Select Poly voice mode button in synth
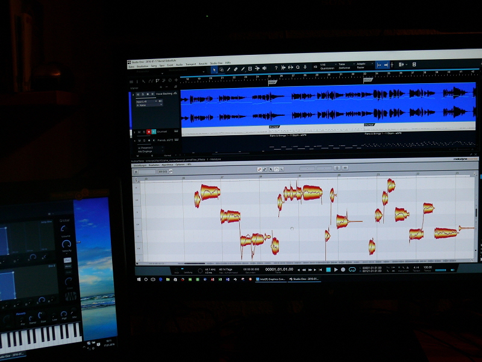The image size is (482, 362). (x=67, y=260)
